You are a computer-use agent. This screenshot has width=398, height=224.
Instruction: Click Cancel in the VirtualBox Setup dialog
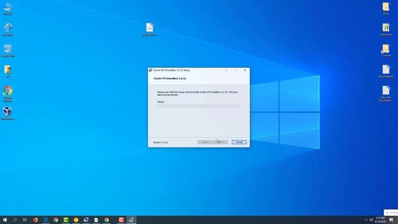239,142
